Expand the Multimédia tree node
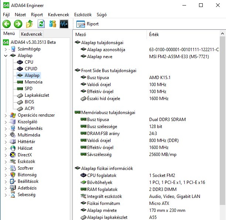226x220 pixels. click(6, 135)
